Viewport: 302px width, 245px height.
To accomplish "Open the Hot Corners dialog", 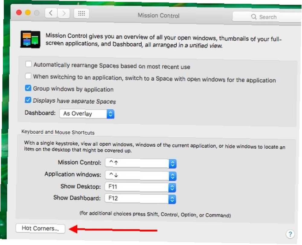I will pyautogui.click(x=40, y=228).
